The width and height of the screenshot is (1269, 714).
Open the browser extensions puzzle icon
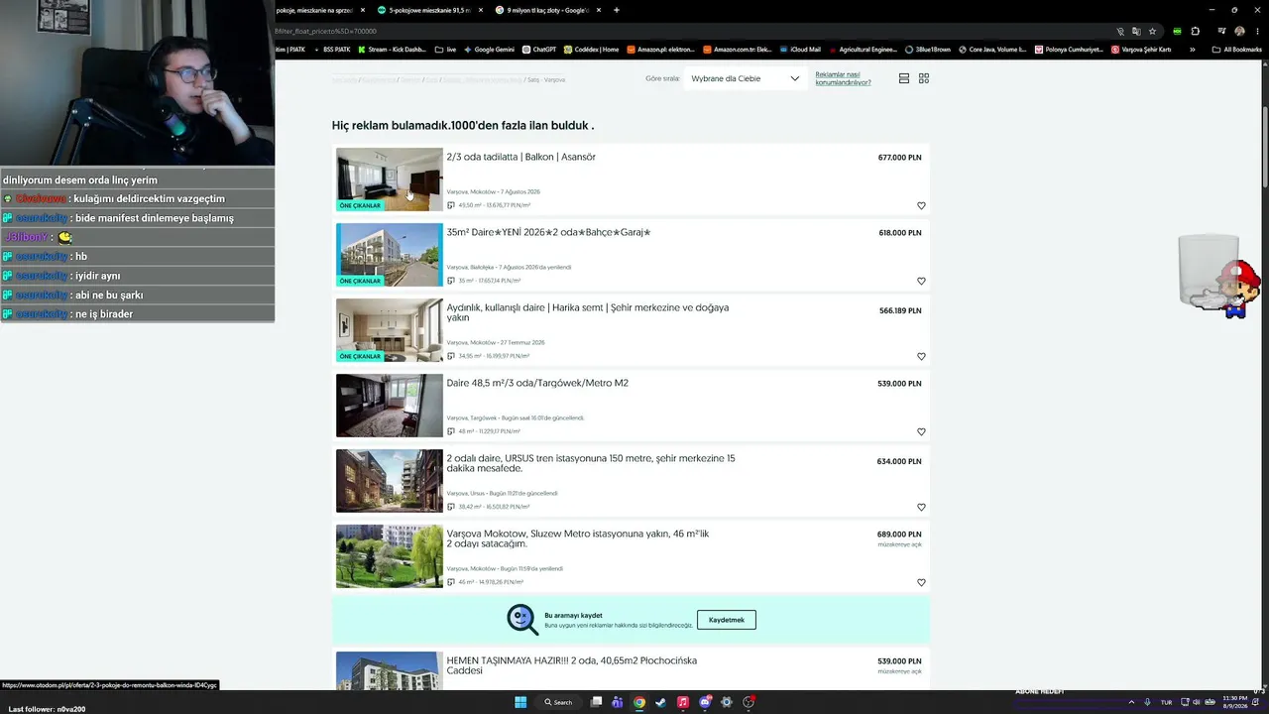click(1196, 31)
